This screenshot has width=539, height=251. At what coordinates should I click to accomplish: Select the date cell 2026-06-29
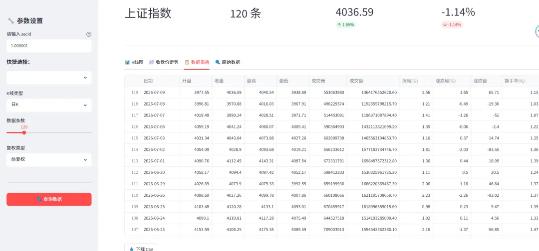[160, 184]
